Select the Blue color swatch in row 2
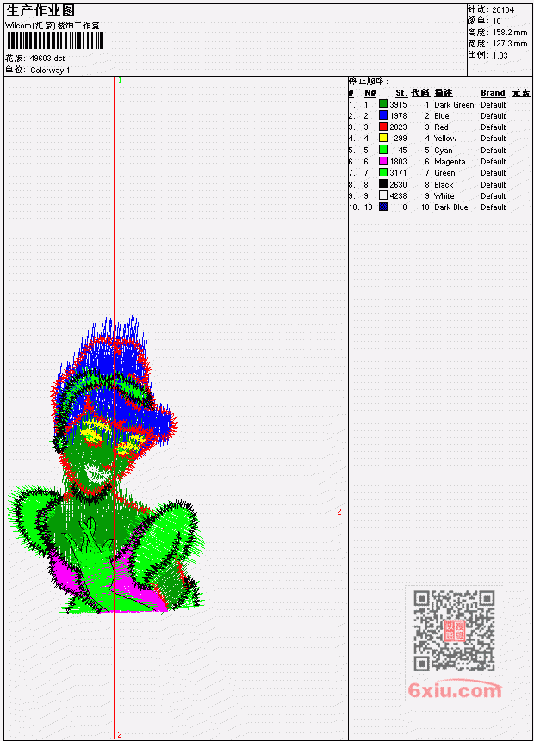534x741 pixels. coord(383,115)
